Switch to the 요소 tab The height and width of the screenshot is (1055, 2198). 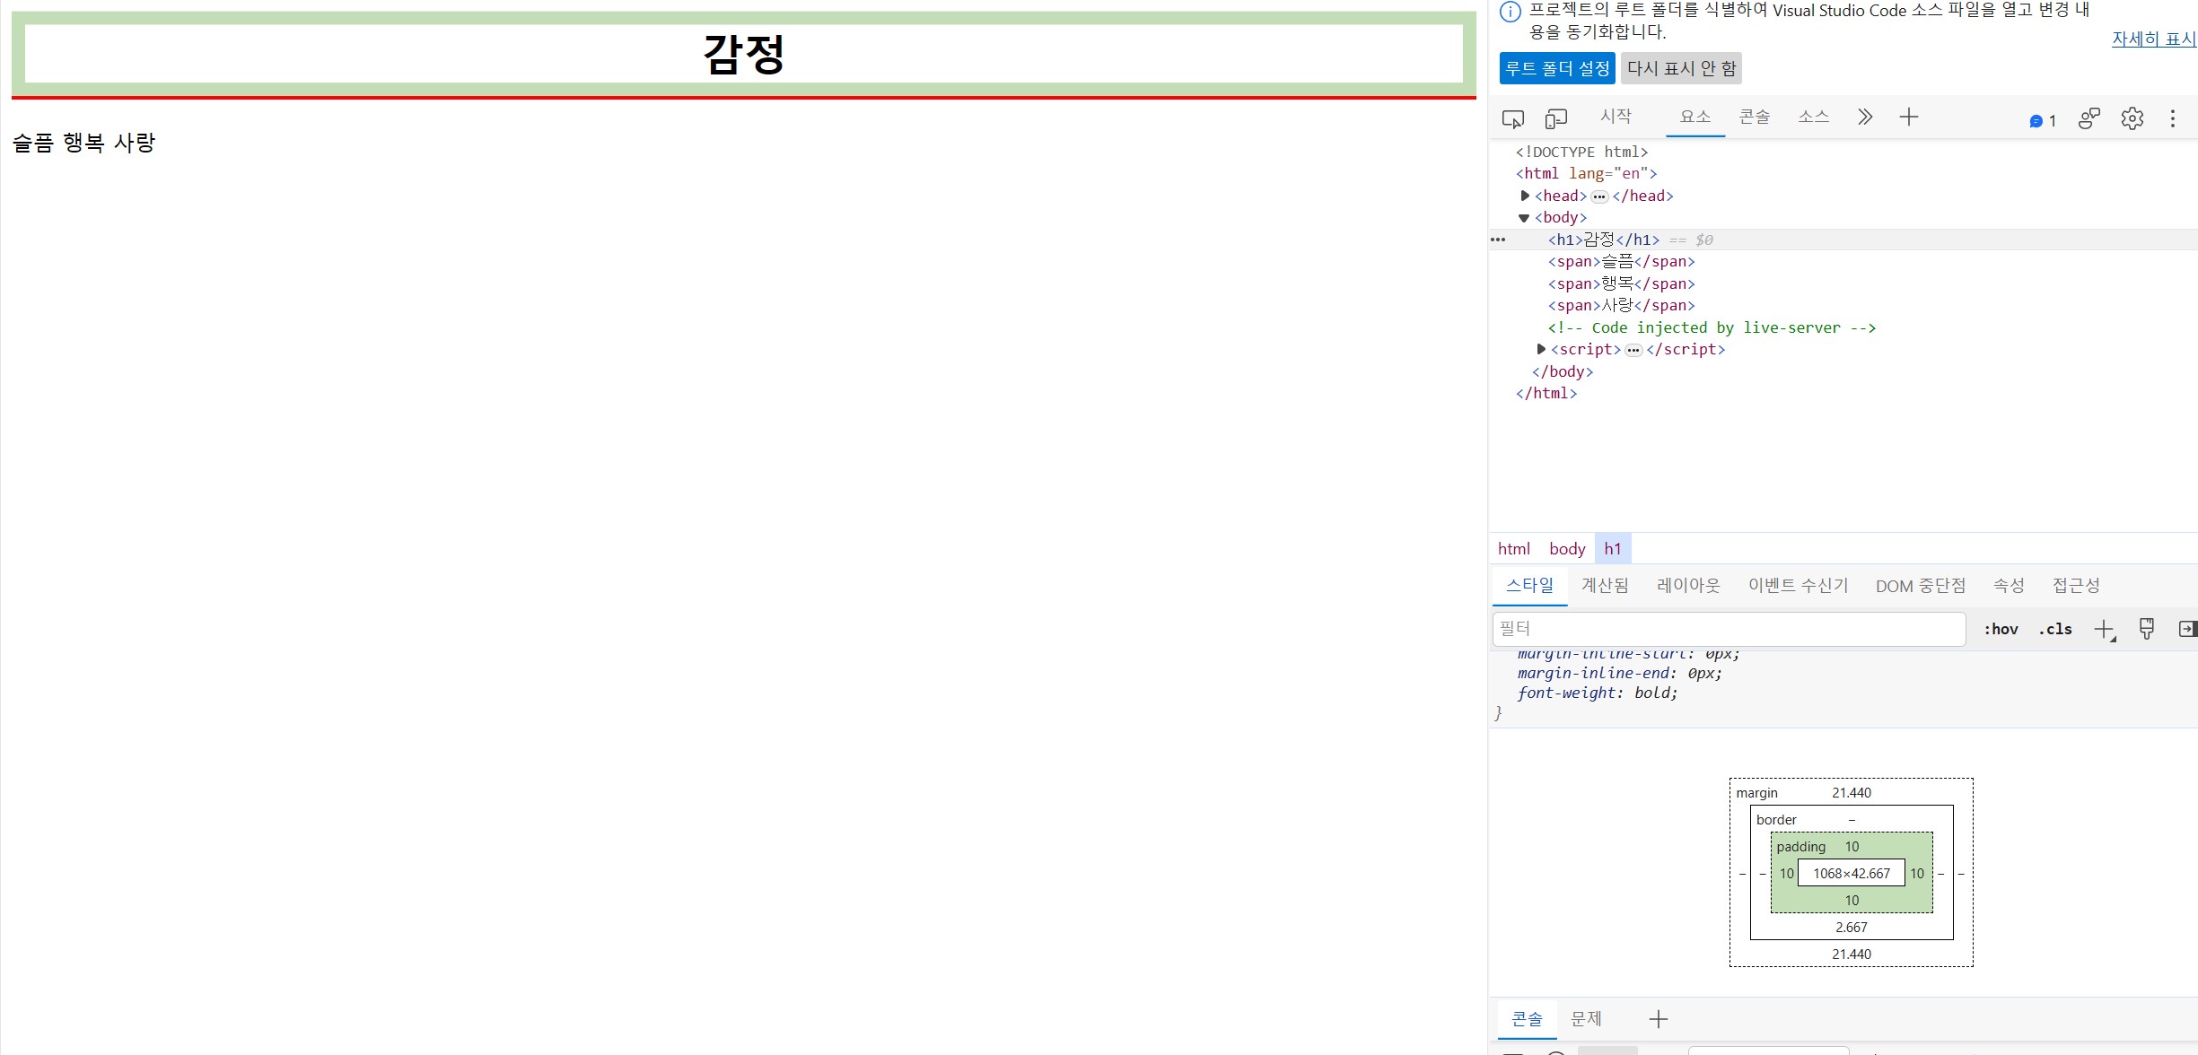coord(1695,117)
